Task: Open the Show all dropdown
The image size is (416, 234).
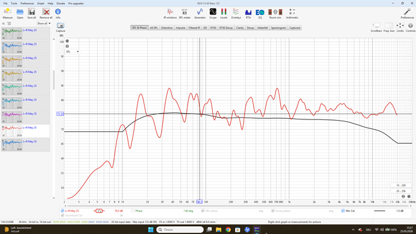Action: pos(44,24)
